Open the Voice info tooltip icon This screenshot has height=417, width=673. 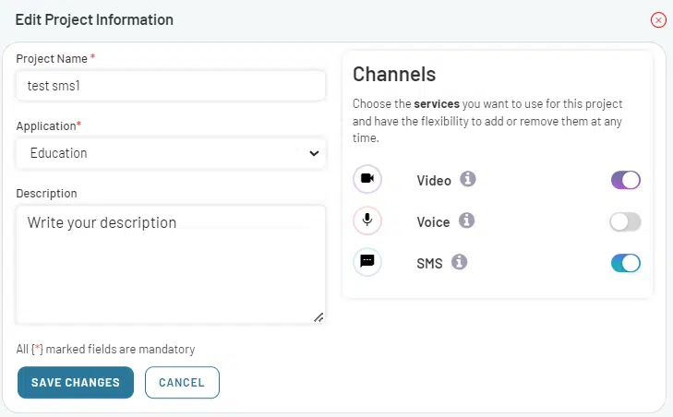(x=466, y=220)
